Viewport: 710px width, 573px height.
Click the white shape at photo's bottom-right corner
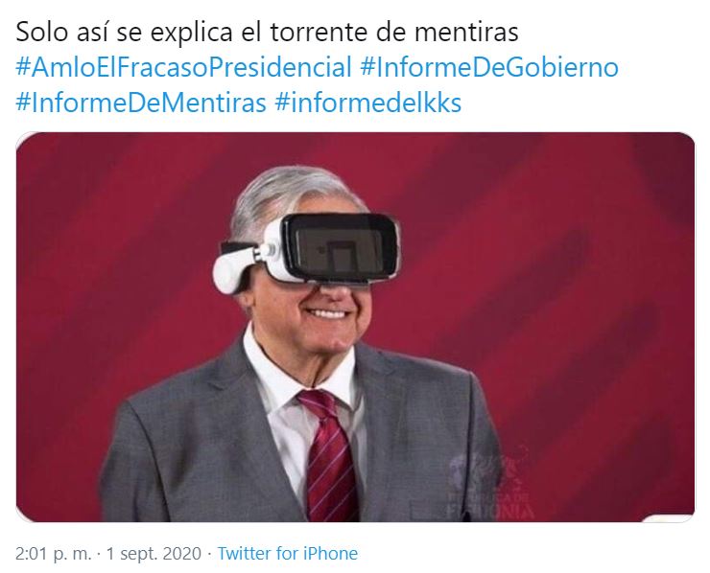[x=667, y=517]
